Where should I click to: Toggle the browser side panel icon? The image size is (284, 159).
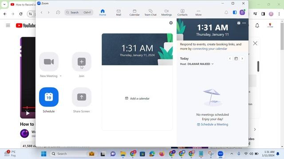point(263,14)
